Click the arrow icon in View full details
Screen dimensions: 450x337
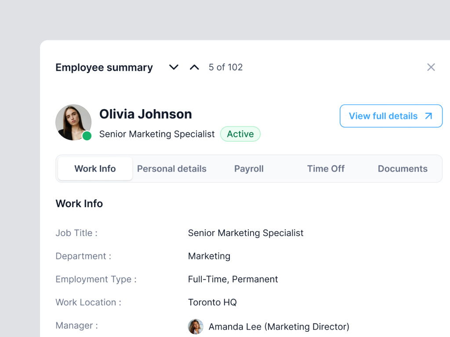click(428, 116)
